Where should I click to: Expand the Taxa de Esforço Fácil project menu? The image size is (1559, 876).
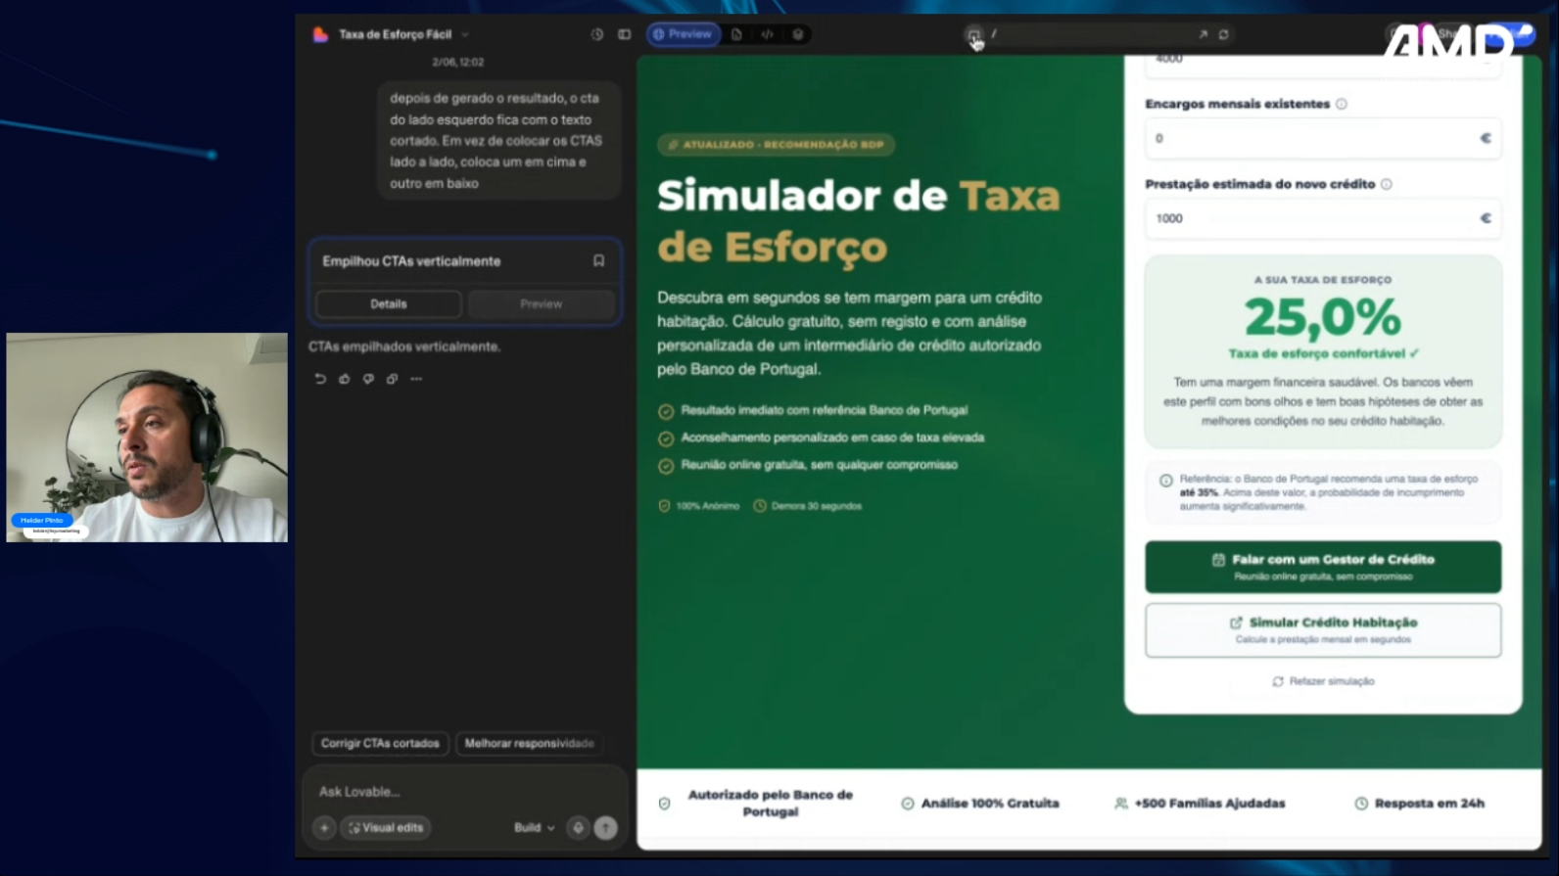[402, 34]
